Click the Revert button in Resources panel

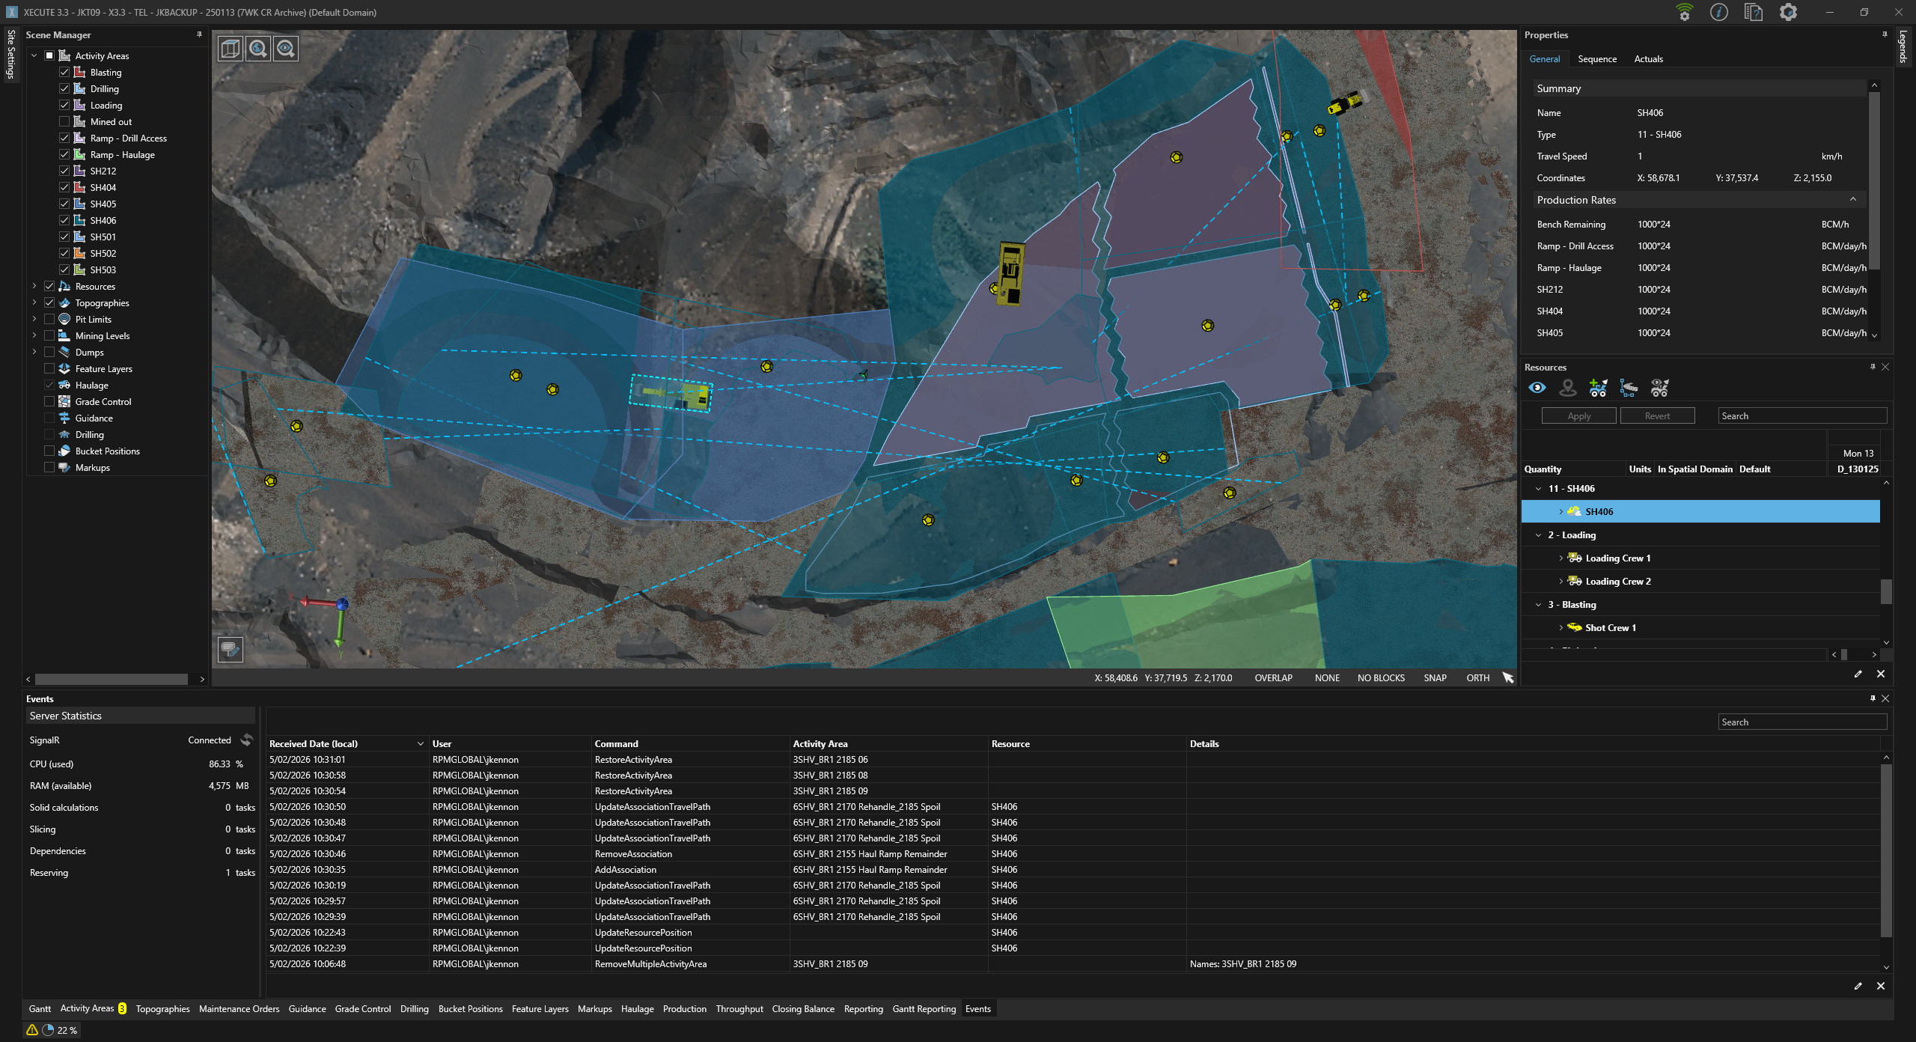click(x=1657, y=416)
